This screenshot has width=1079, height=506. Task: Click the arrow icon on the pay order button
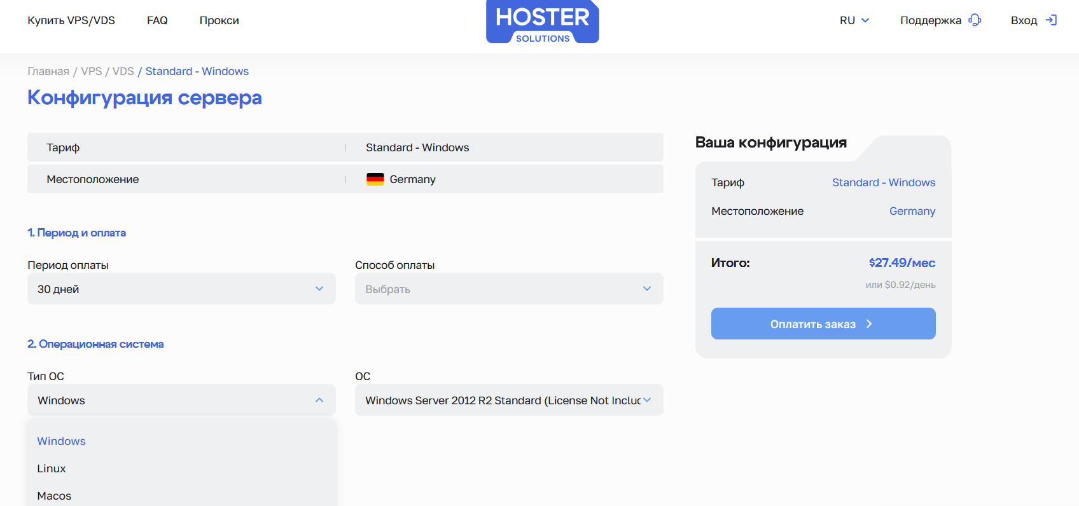tap(869, 324)
